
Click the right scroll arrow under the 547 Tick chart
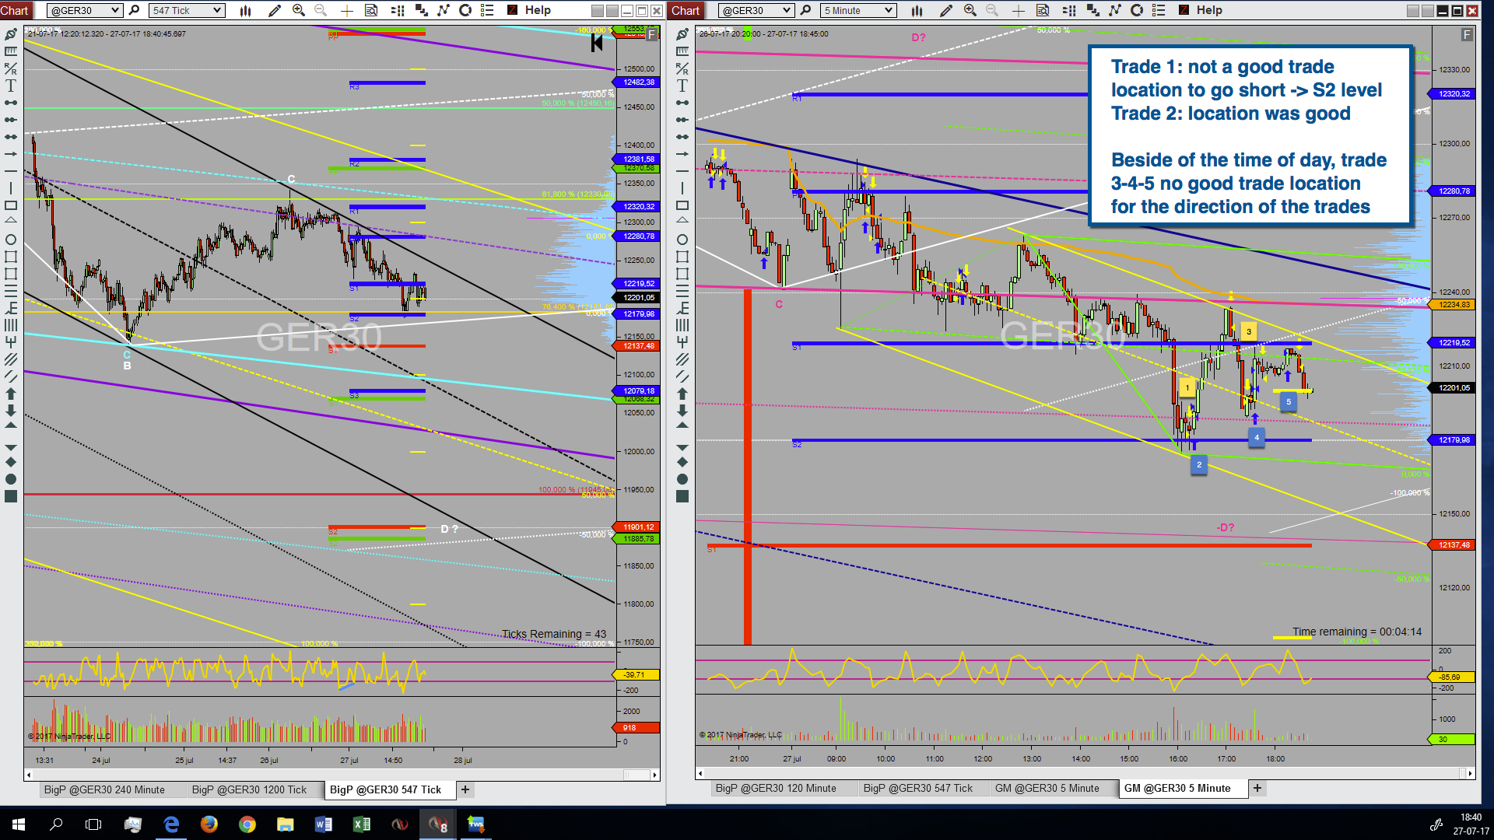coord(655,775)
